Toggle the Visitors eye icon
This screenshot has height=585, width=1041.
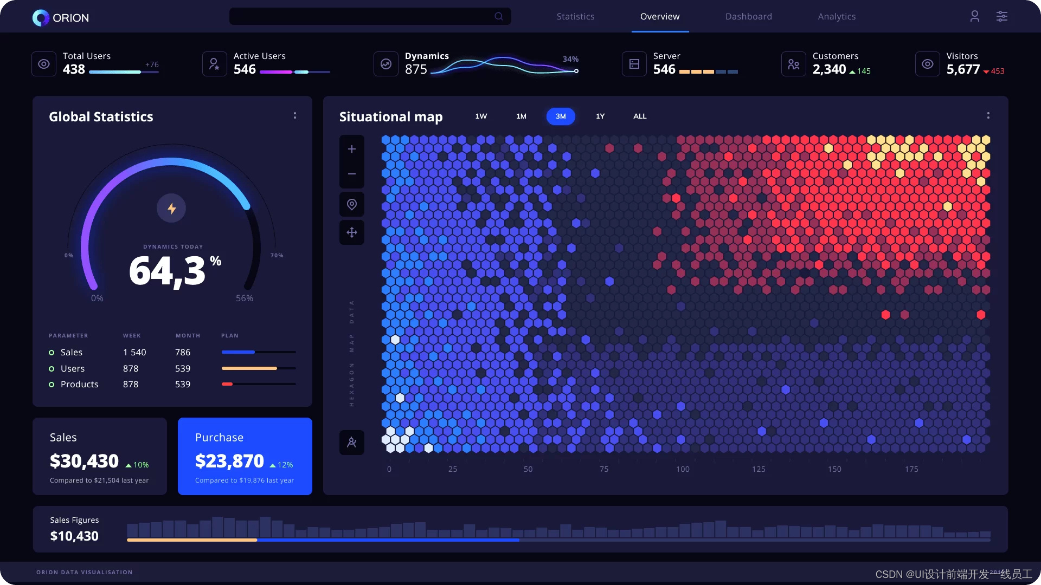pyautogui.click(x=928, y=64)
